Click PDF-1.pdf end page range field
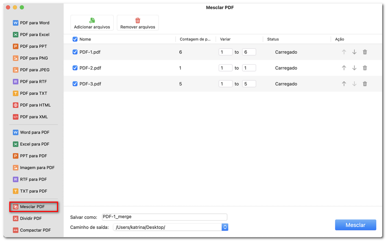The image size is (386, 241). click(249, 52)
